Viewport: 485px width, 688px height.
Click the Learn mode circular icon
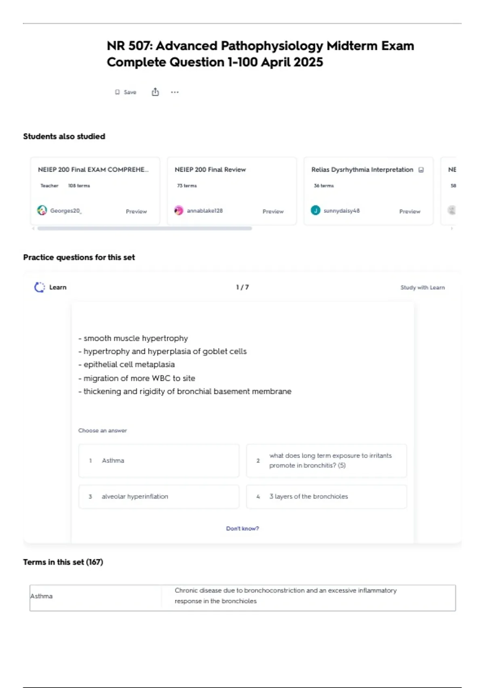tap(40, 287)
